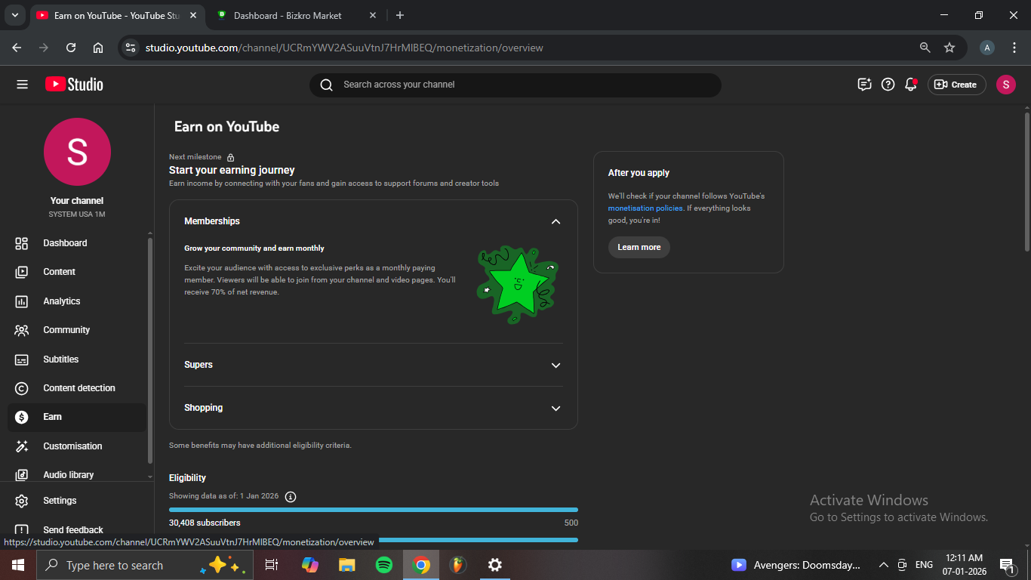Image resolution: width=1031 pixels, height=580 pixels.
Task: Collapse the Memberships section
Action: tap(556, 221)
